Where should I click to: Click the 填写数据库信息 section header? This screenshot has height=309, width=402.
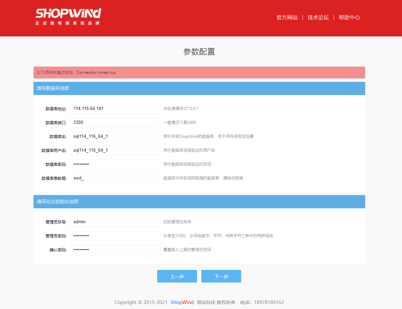[199, 88]
